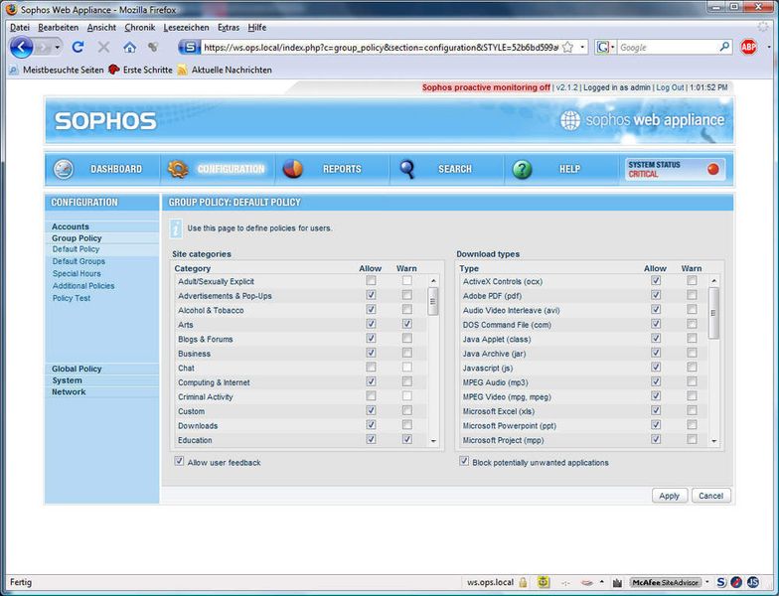Viewport: 779px width, 596px height.
Task: Open the Configuration gear icon
Action: pyautogui.click(x=177, y=169)
